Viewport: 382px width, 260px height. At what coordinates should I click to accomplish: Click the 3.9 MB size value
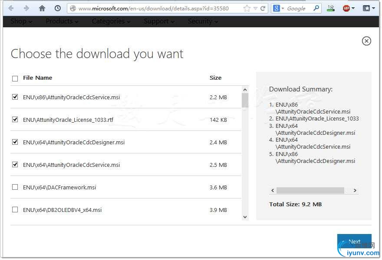tap(218, 210)
